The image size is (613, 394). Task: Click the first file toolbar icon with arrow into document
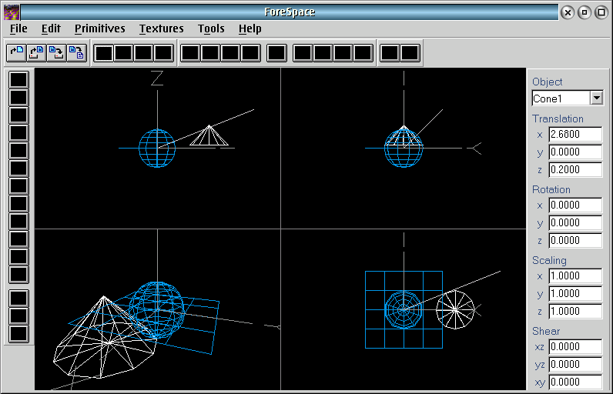(x=16, y=53)
